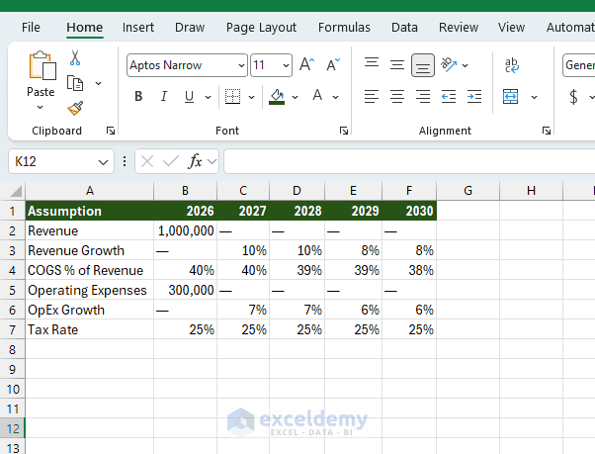This screenshot has height=454, width=595.
Task: Toggle Underline formatting
Action: tap(189, 96)
